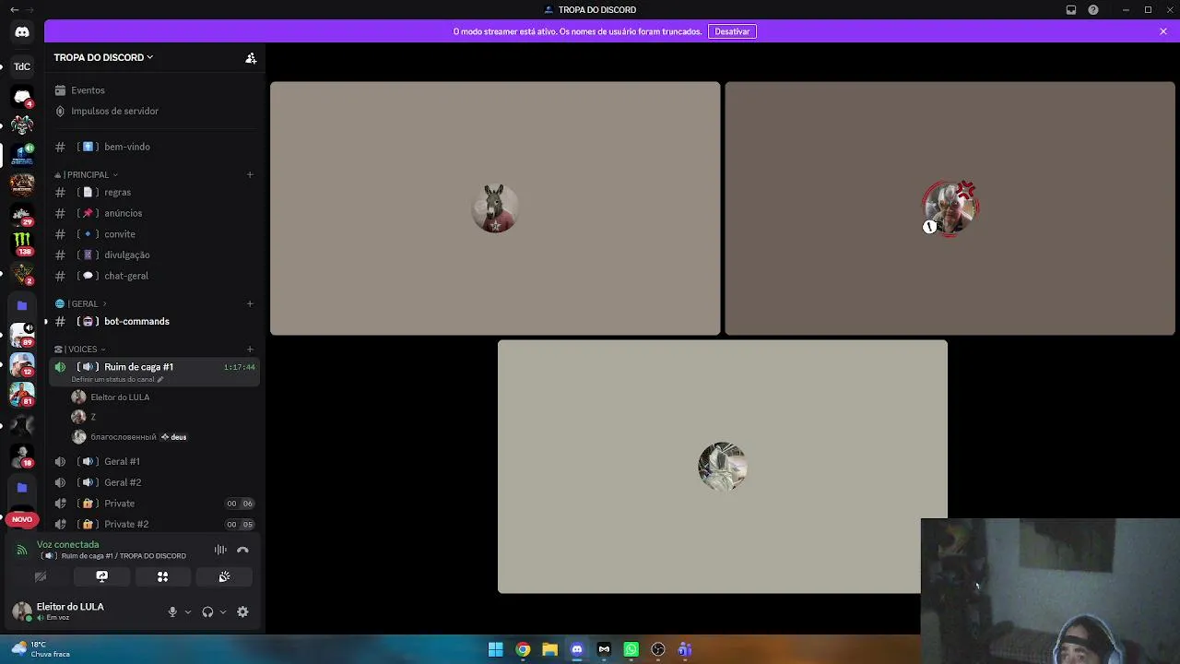Image resolution: width=1180 pixels, height=664 pixels.
Task: Open Google Chrome from the taskbar
Action: click(523, 649)
